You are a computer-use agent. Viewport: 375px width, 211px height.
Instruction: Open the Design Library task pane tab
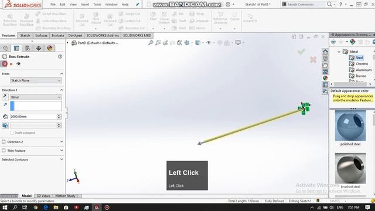tap(325, 59)
